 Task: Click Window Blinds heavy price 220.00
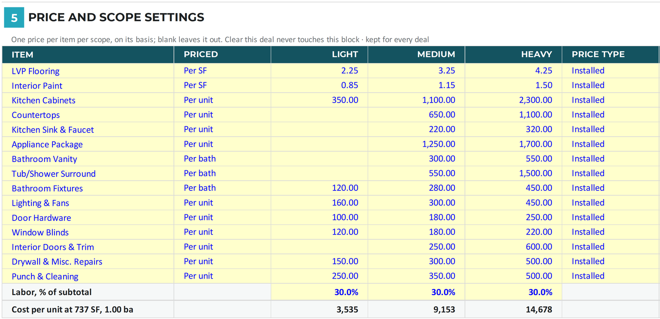[x=513, y=232]
